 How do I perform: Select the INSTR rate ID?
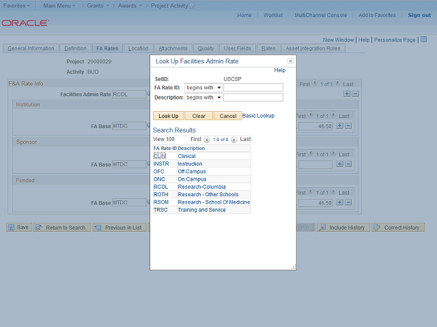click(x=161, y=163)
